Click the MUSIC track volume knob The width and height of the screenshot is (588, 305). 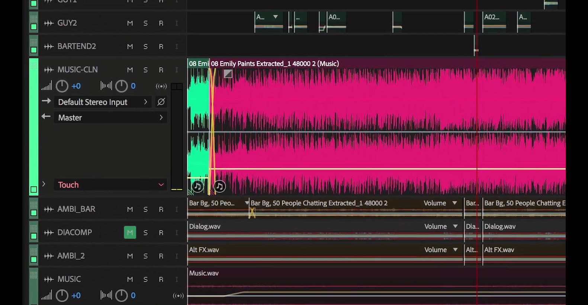point(62,296)
